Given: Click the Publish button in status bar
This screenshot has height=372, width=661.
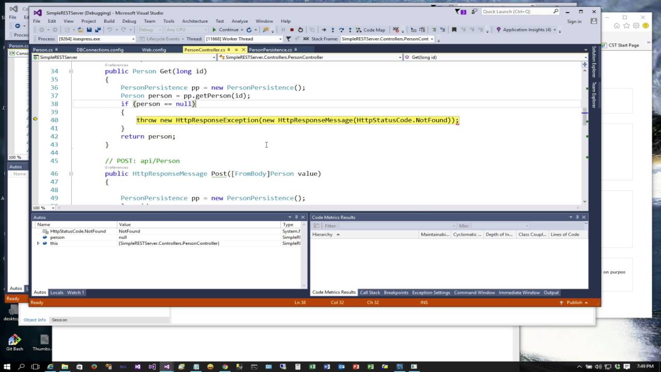Looking at the screenshot, I should click(574, 302).
